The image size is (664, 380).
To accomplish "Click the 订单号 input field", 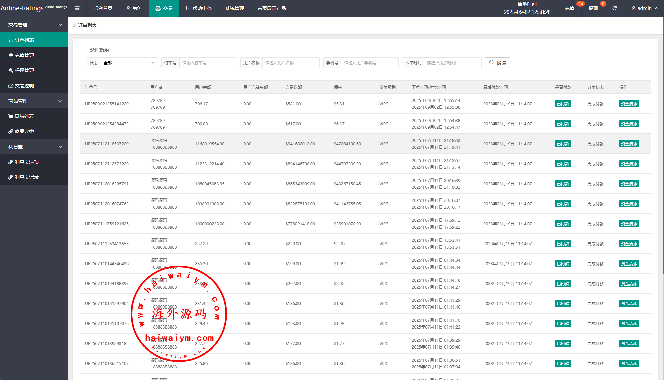I will [207, 63].
